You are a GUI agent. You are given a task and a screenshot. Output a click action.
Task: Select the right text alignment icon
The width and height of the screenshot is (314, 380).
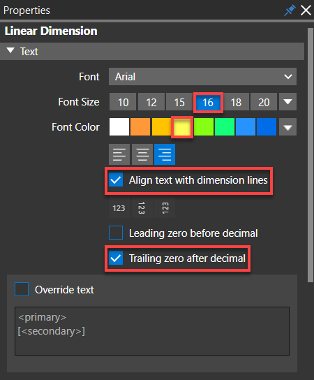click(165, 154)
